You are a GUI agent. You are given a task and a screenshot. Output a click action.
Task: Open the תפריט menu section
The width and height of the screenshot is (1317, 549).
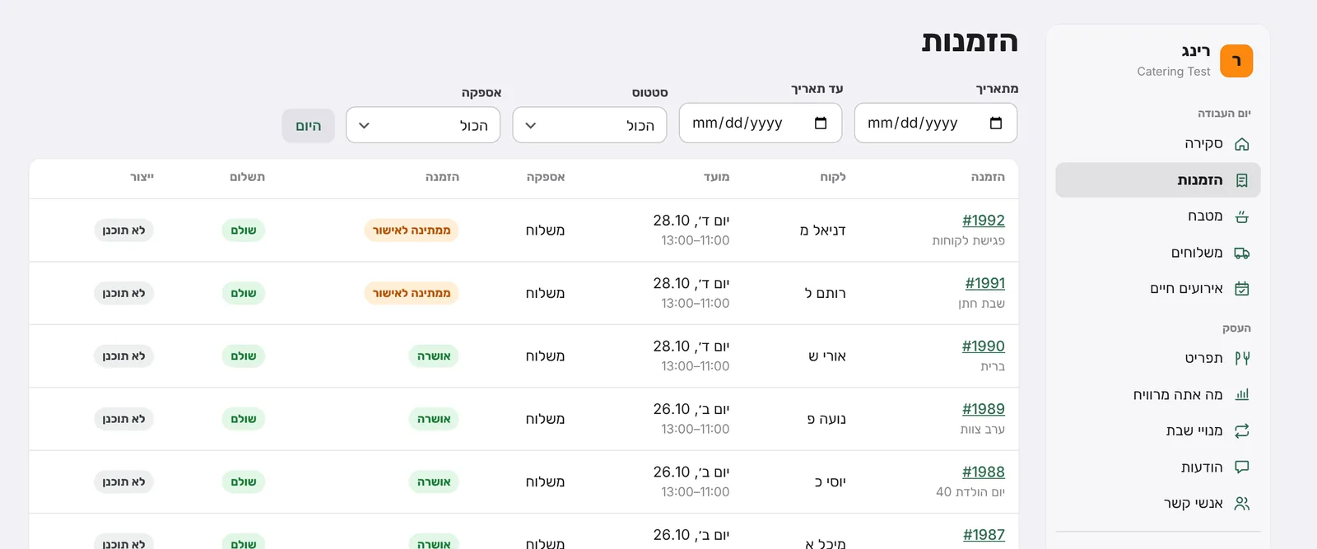1158,358
